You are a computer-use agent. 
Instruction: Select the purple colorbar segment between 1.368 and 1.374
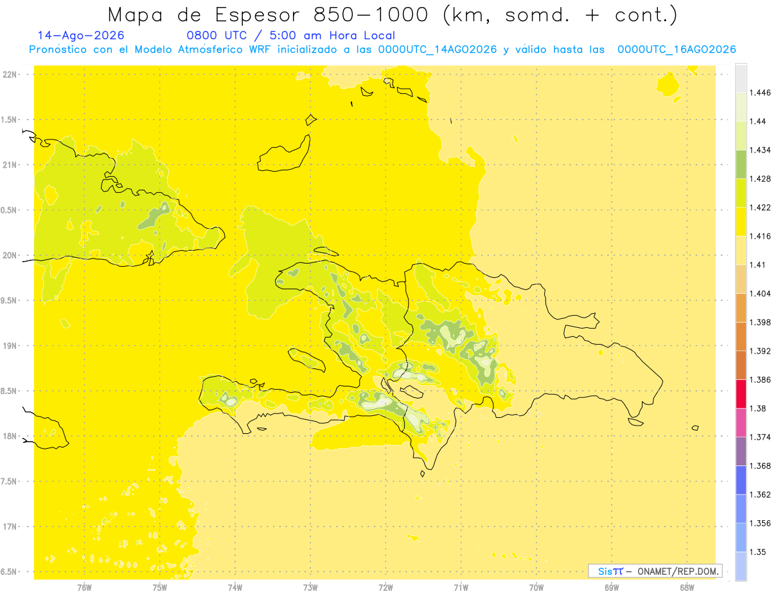(741, 451)
